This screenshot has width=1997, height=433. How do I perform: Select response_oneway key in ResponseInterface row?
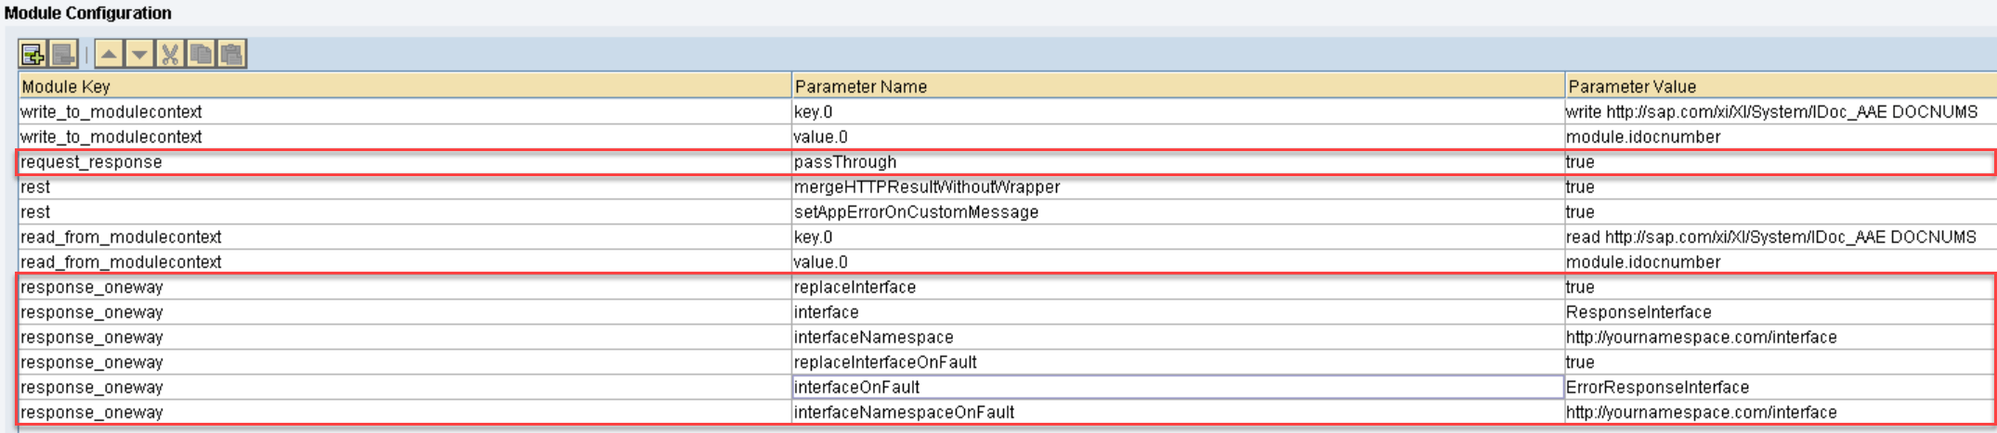click(405, 312)
